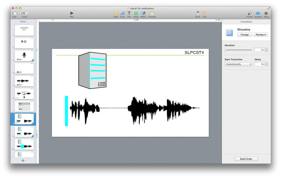
Task: Preview the Dissolve transition
Action: tap(260, 35)
